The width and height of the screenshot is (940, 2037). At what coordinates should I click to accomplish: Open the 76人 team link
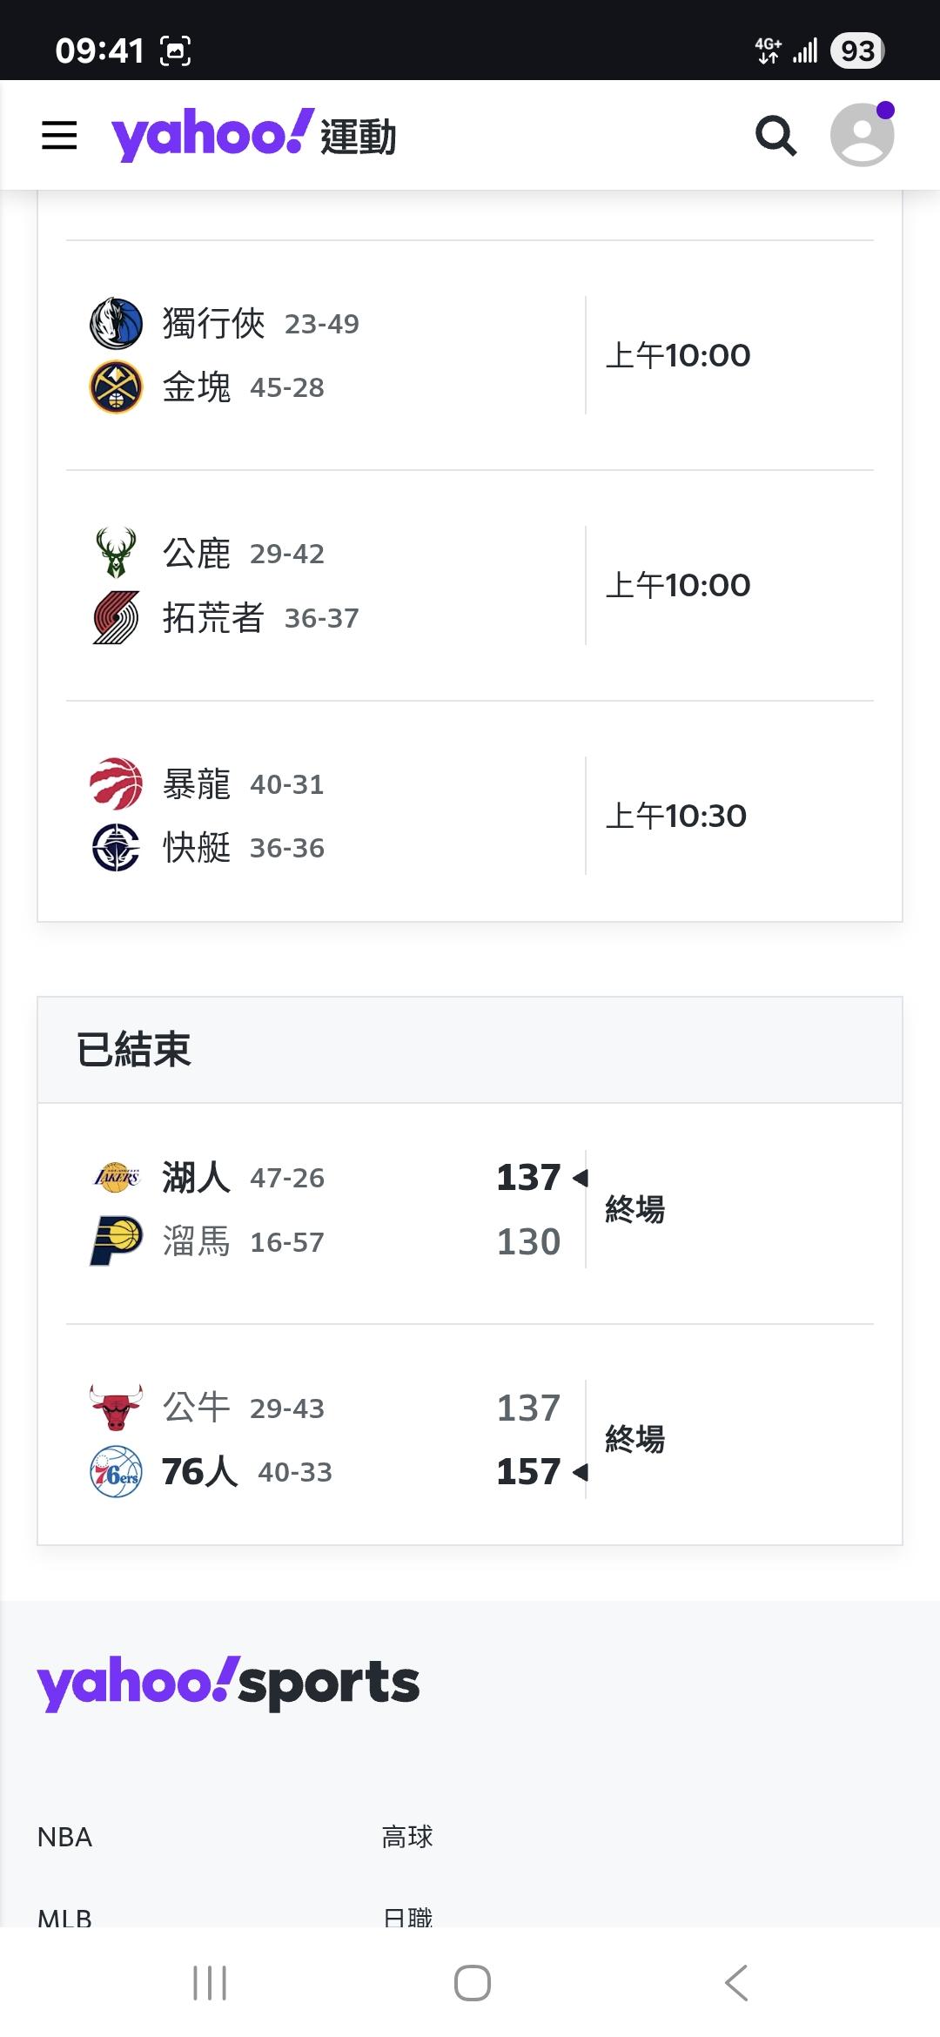(200, 1471)
